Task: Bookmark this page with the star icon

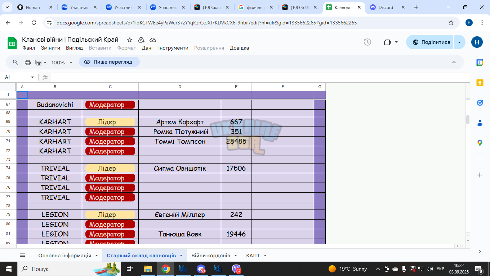Action: [x=451, y=23]
